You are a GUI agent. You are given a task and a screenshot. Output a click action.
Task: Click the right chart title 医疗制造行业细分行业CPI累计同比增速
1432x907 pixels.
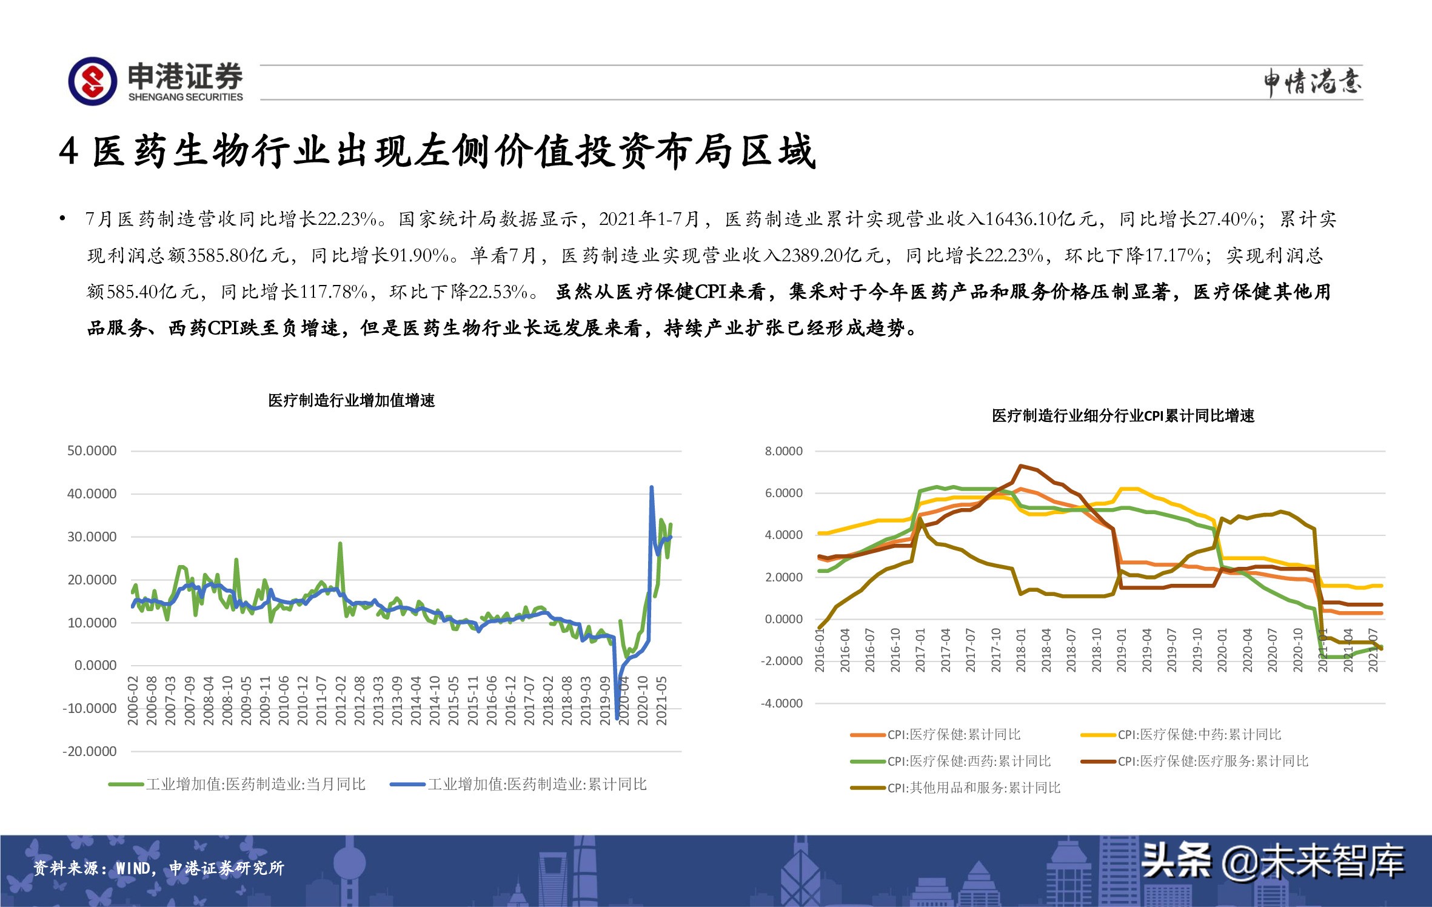1123,416
